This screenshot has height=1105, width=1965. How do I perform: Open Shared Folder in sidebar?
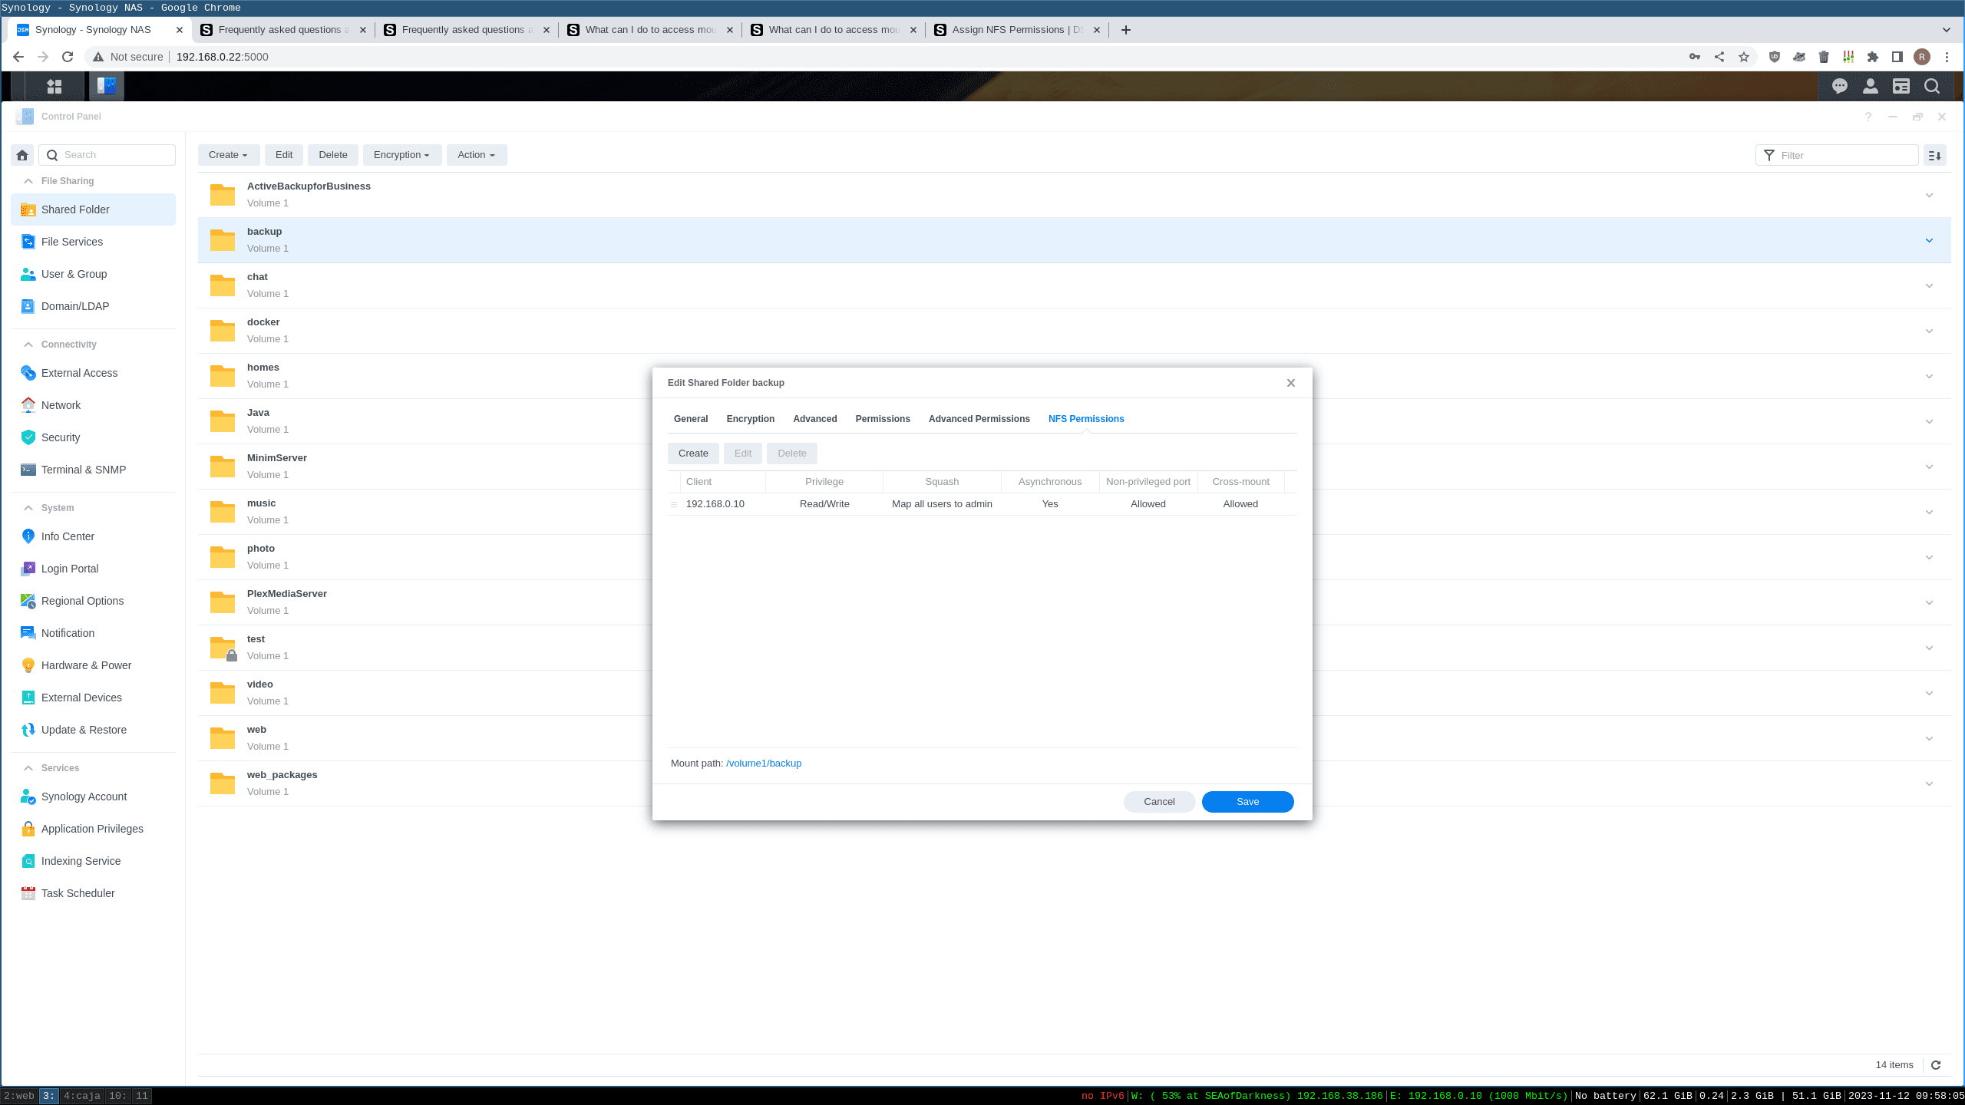(x=93, y=209)
